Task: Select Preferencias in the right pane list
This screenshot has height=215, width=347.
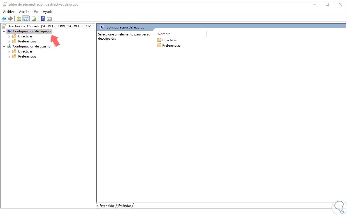Action: point(171,45)
